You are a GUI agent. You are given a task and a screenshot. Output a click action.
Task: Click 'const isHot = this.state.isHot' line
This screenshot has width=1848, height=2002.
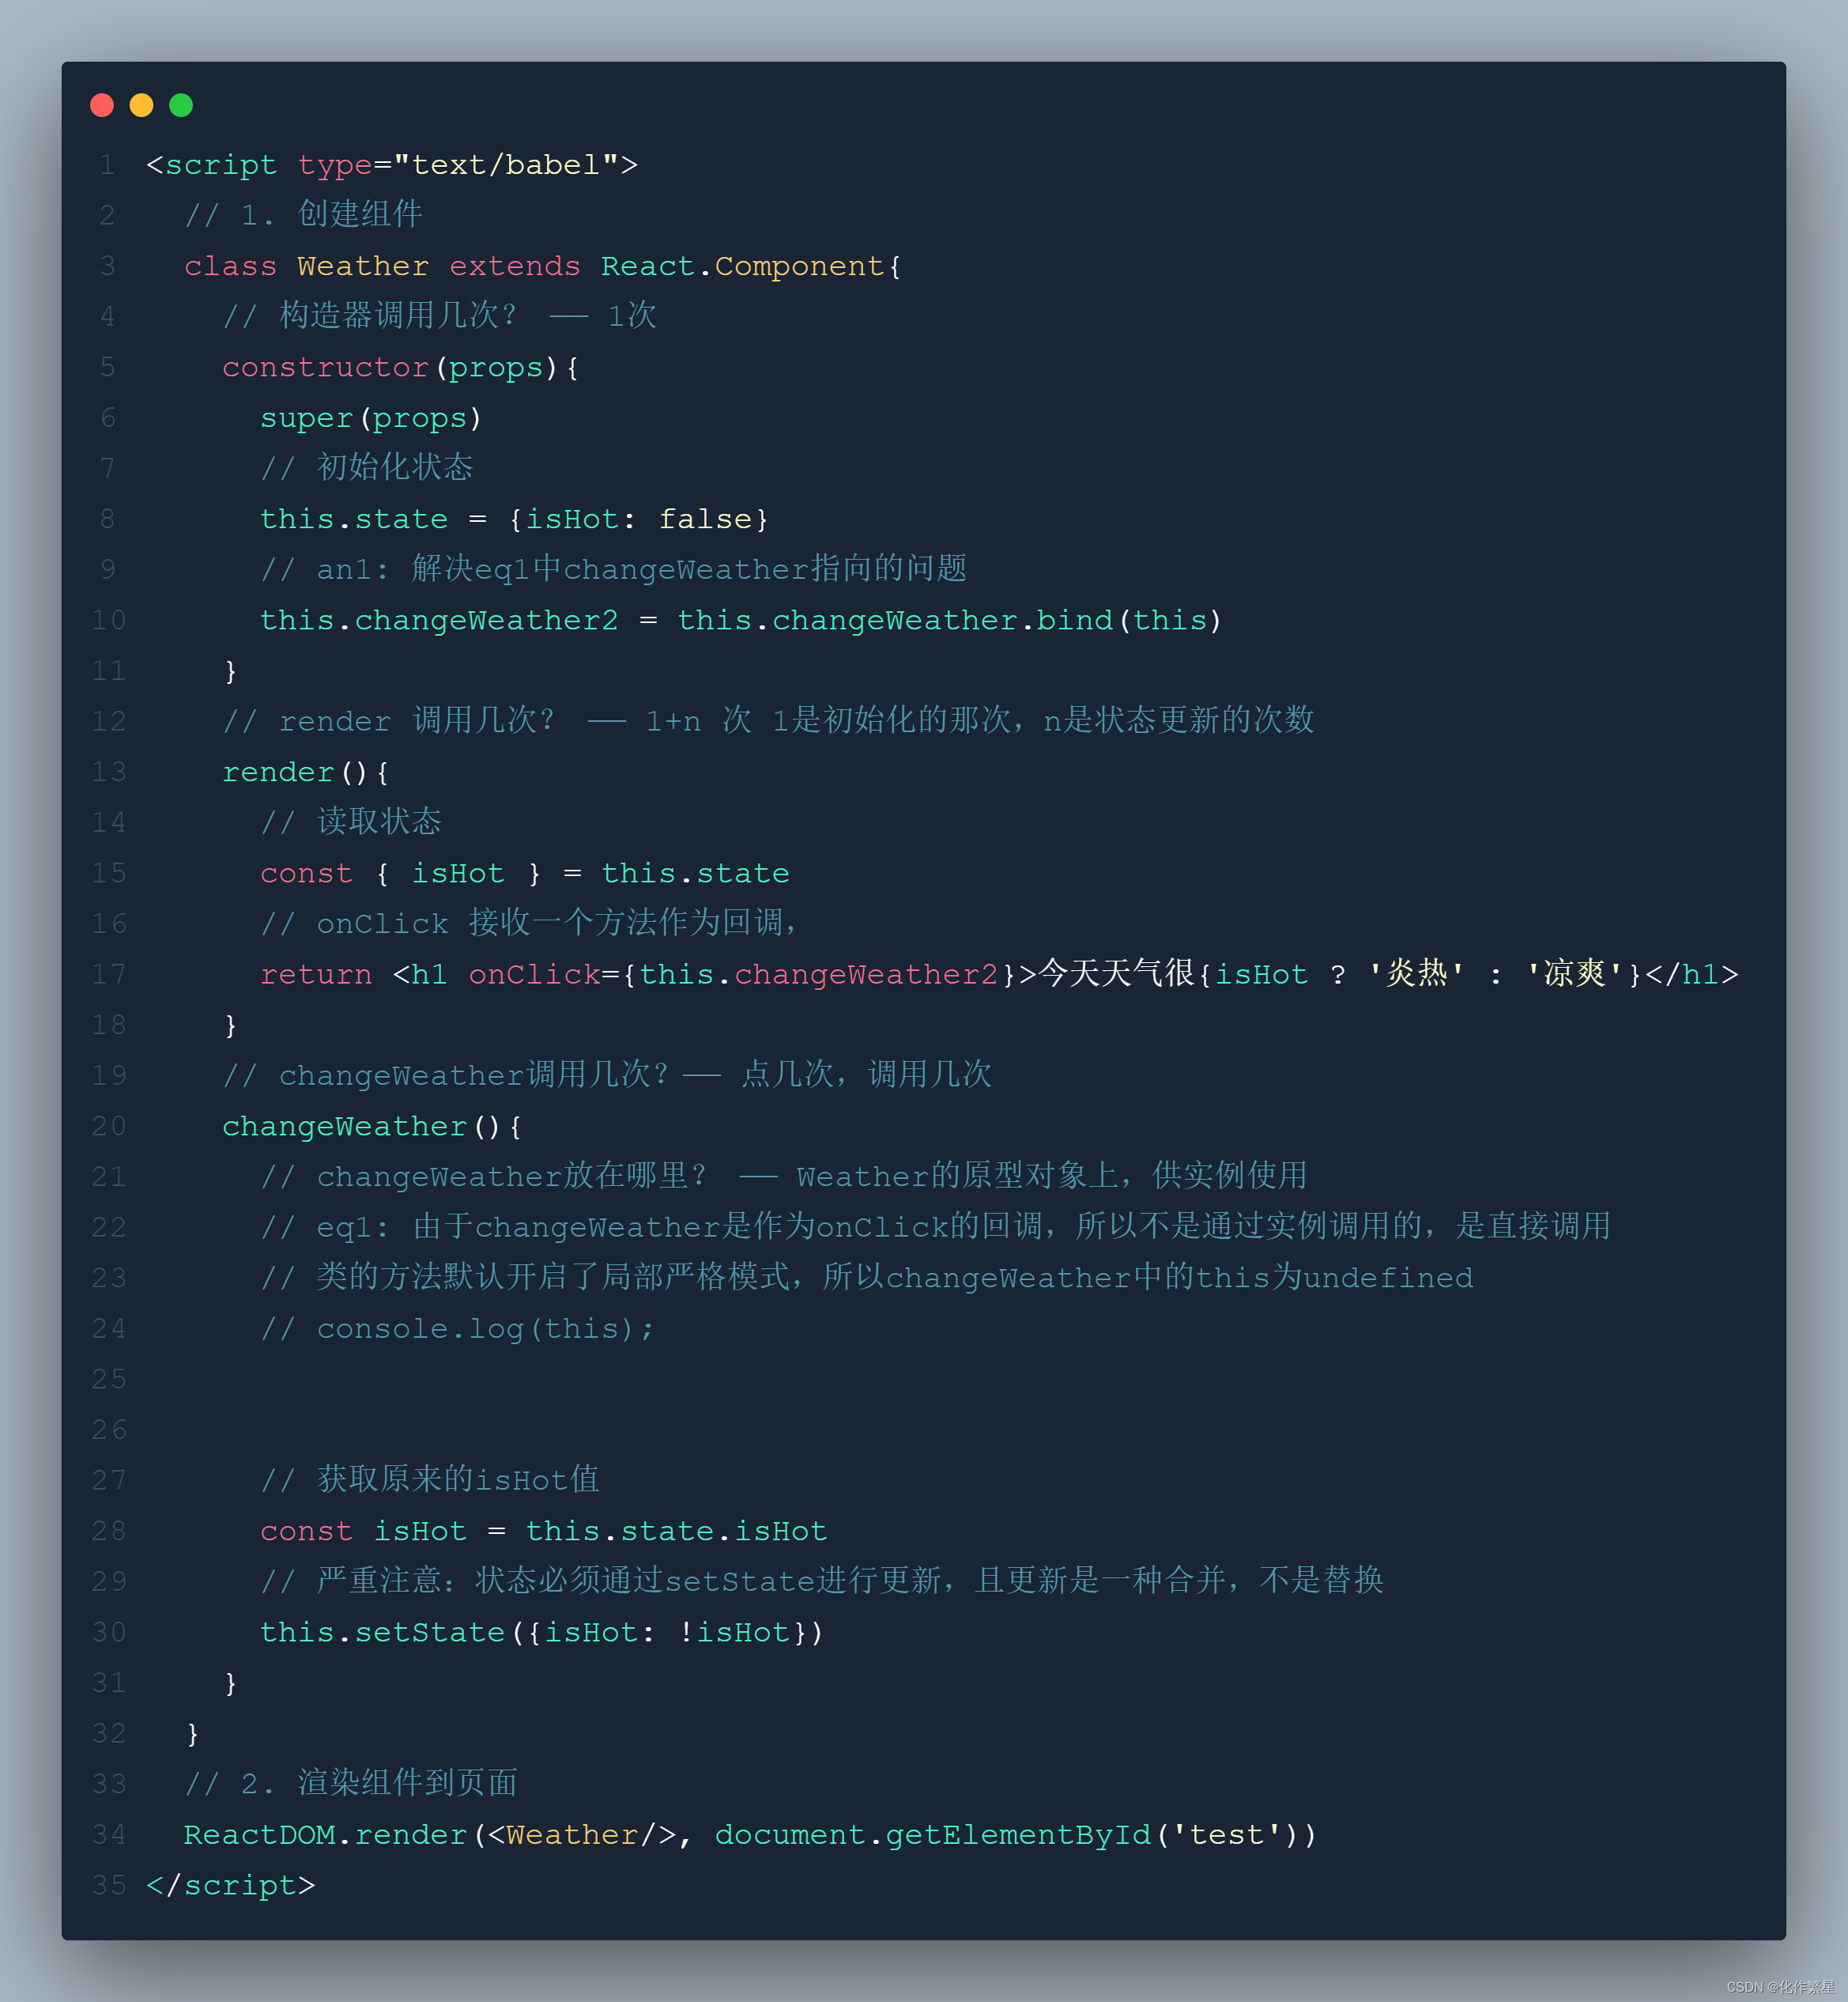tap(543, 1532)
